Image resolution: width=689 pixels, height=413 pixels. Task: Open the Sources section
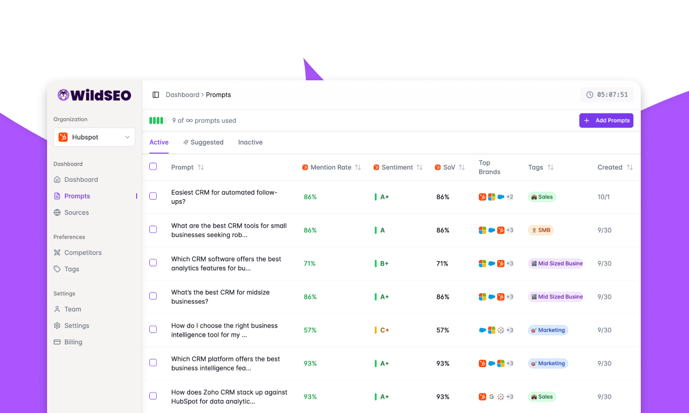[76, 212]
